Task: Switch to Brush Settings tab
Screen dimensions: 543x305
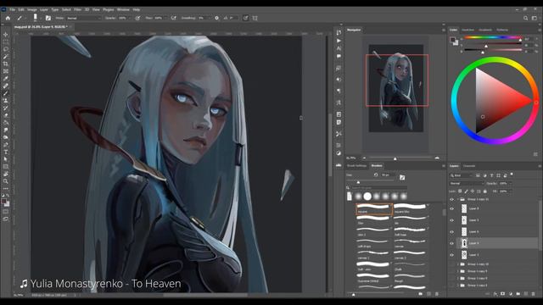Action: 356,166
